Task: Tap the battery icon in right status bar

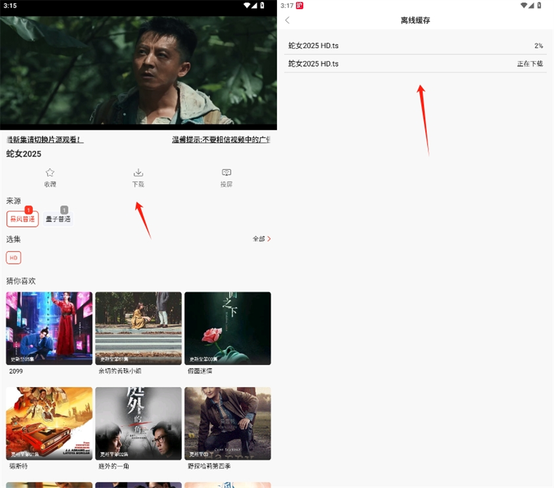Action: click(539, 5)
